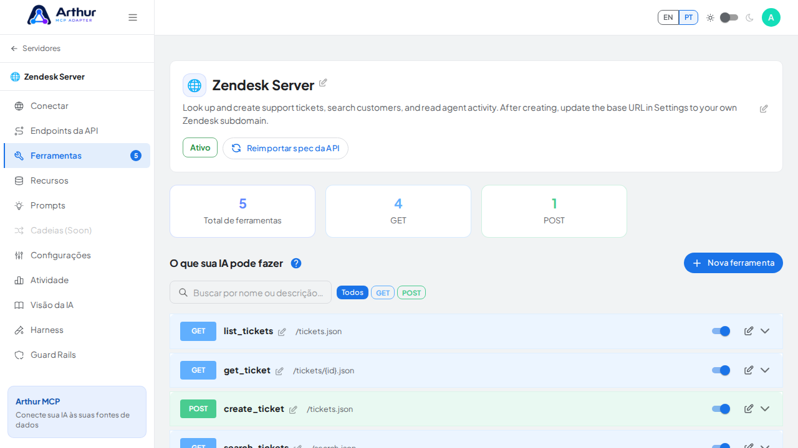This screenshot has height=448, width=798.
Task: Filter tools by POST method
Action: (411, 292)
